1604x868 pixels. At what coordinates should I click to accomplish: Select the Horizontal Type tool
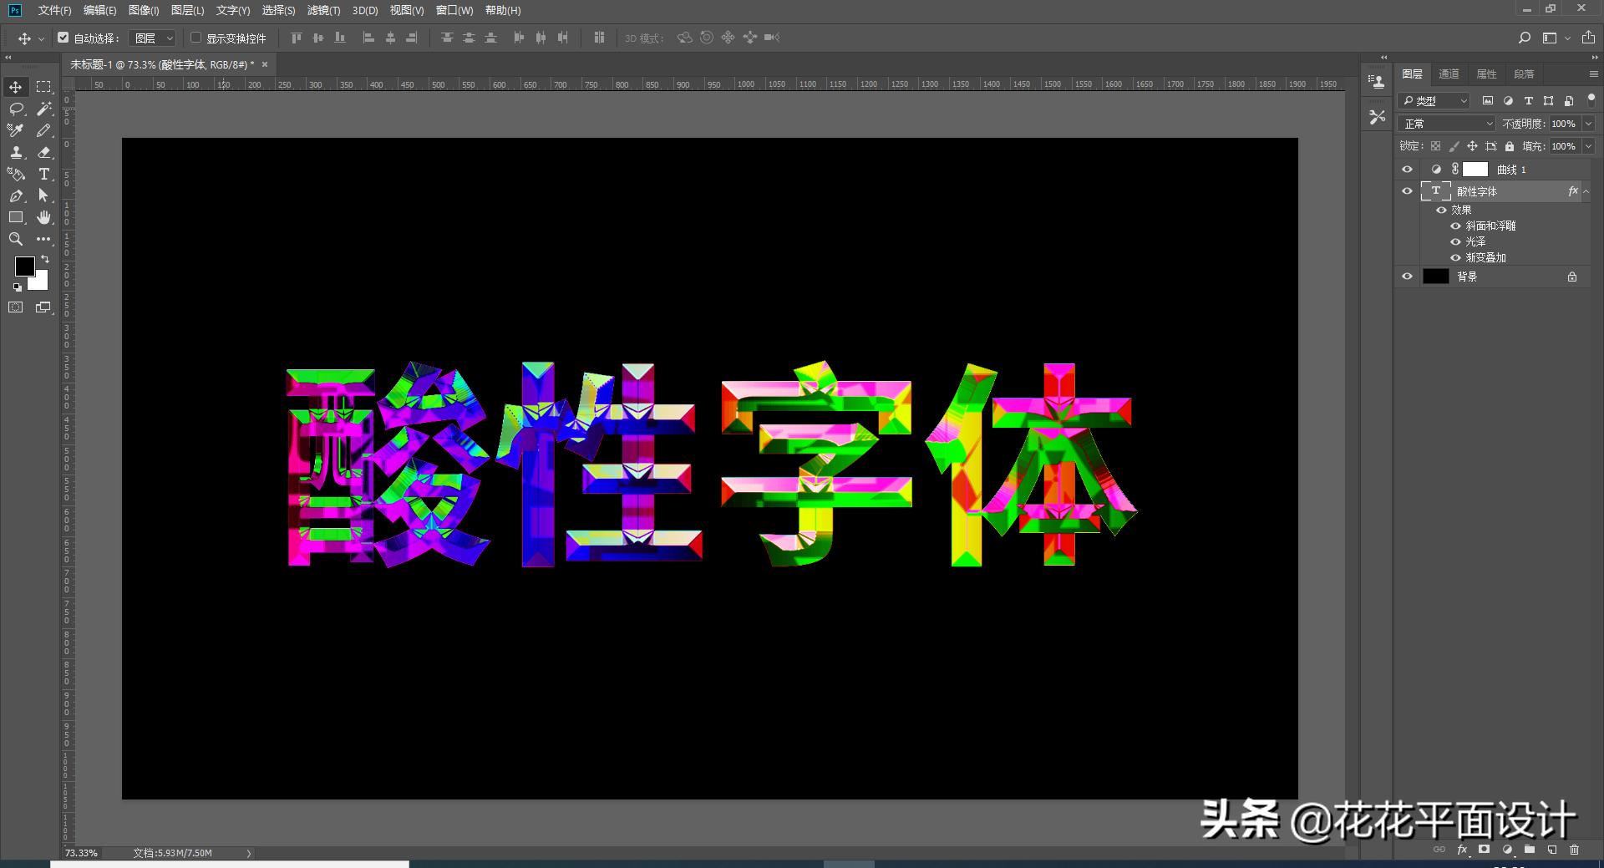(43, 175)
